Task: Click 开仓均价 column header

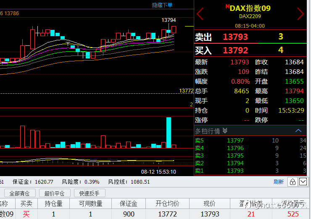Action: coord(167,203)
